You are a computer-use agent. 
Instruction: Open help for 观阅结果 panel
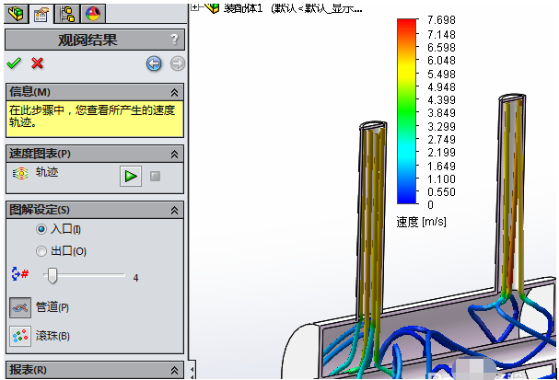(174, 39)
